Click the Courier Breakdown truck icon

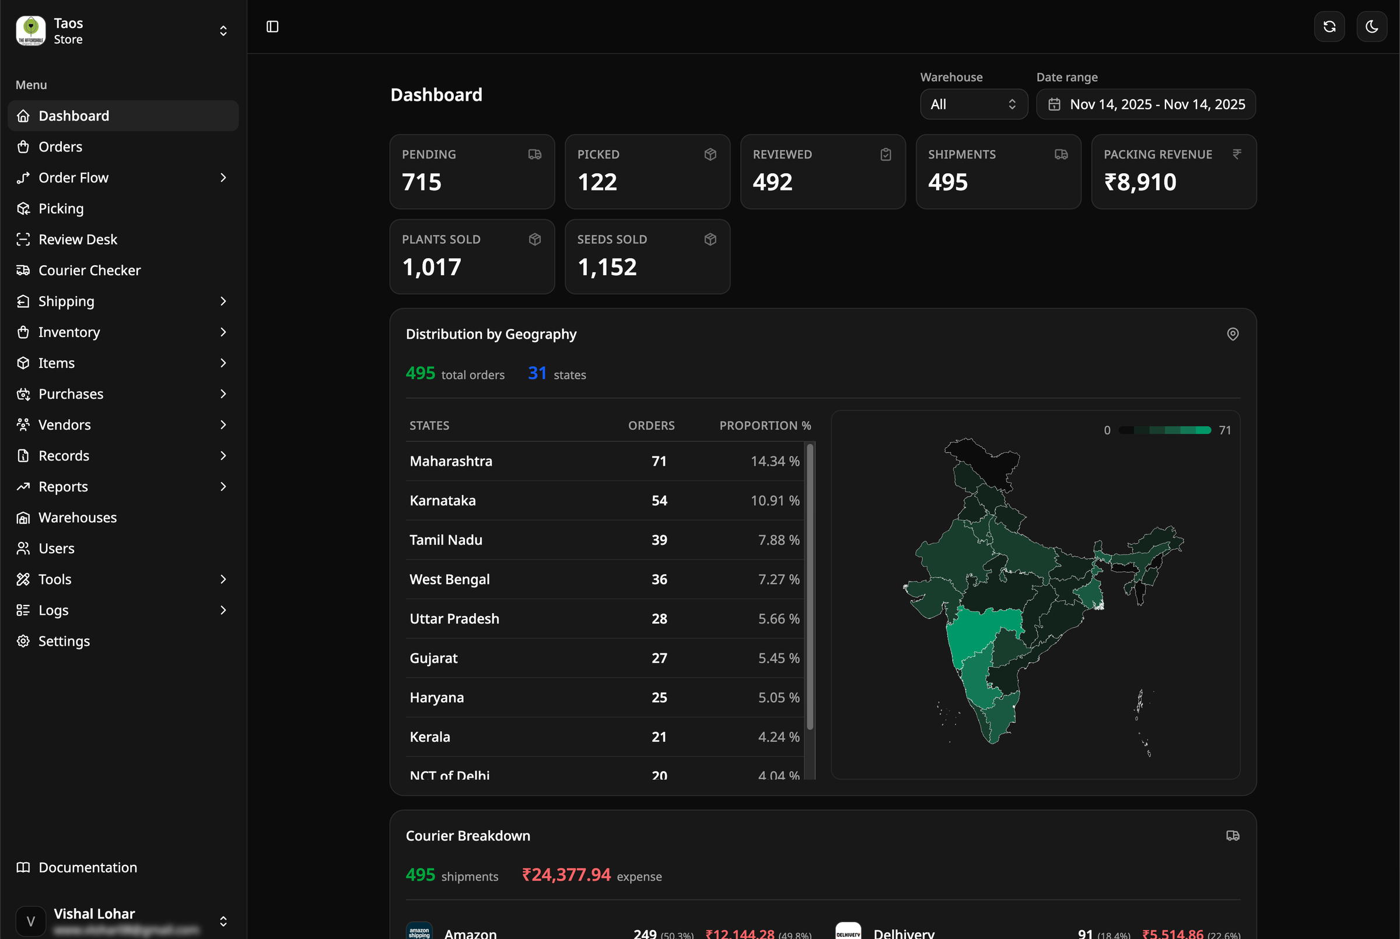(1232, 836)
